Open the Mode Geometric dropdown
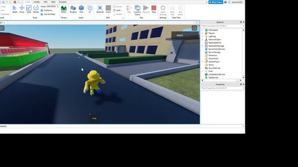 coord(53,6)
